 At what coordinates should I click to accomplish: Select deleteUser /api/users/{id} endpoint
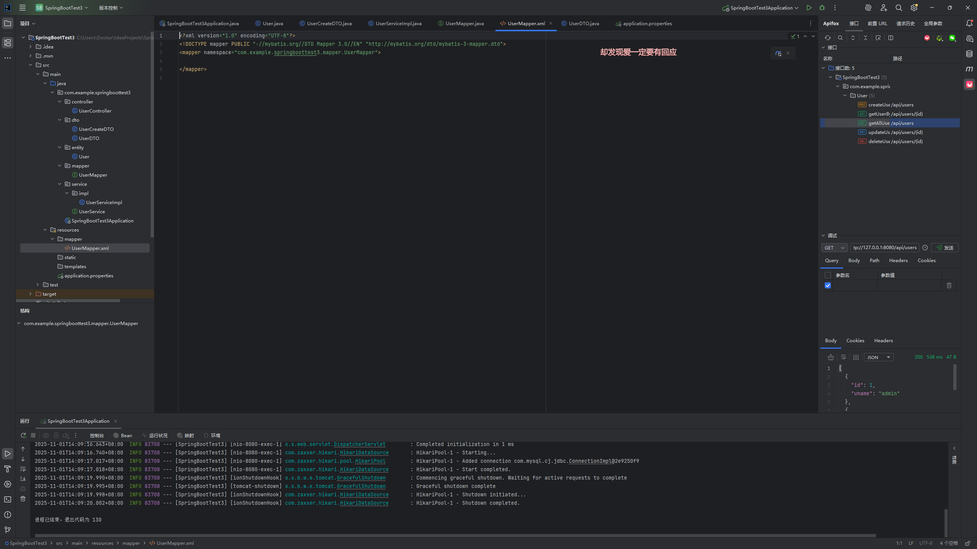point(895,141)
